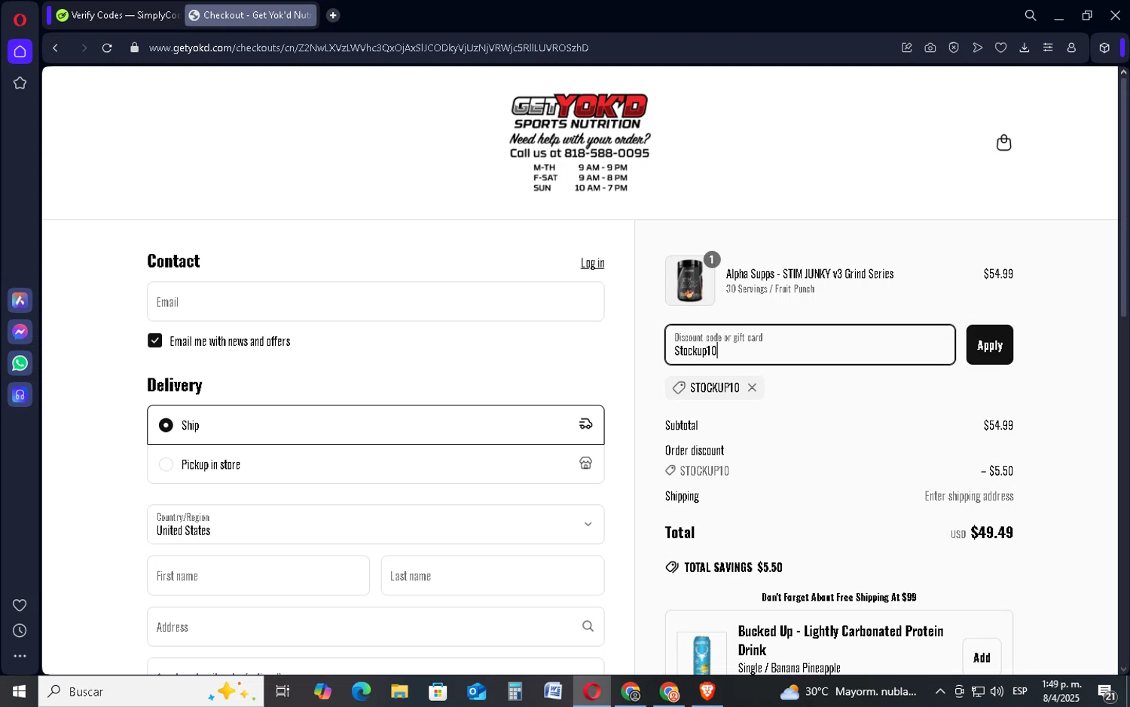Open a new browser tab

coord(333,15)
